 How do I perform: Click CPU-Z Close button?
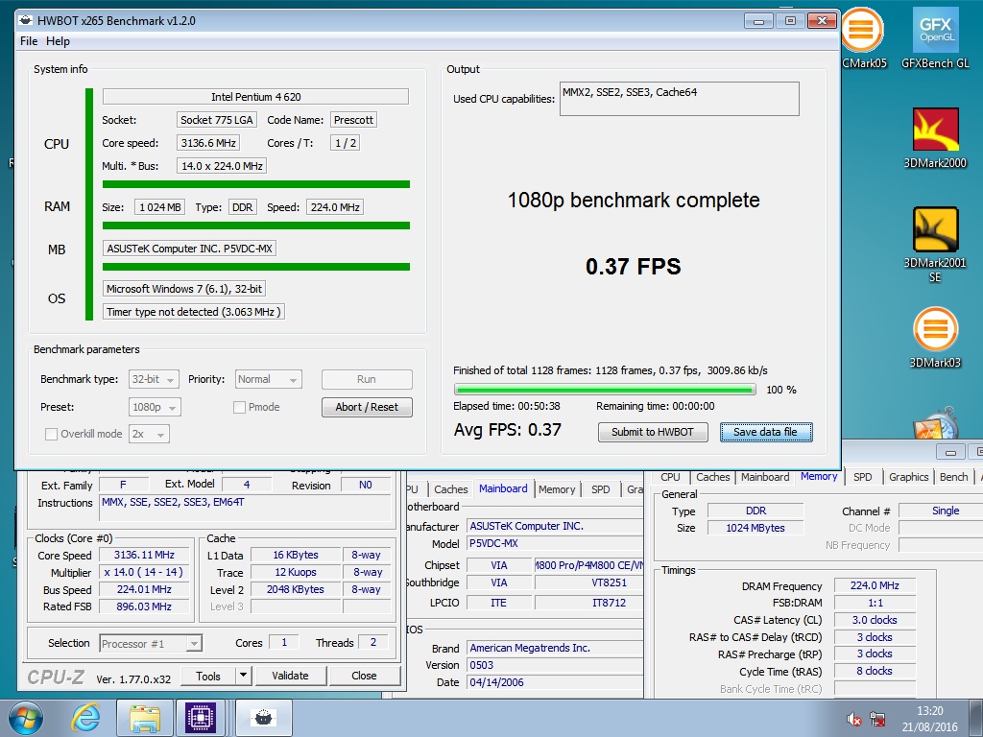pyautogui.click(x=364, y=676)
